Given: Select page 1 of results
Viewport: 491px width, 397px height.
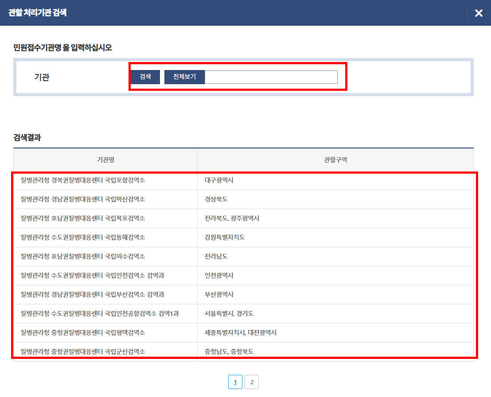Looking at the screenshot, I should [235, 382].
